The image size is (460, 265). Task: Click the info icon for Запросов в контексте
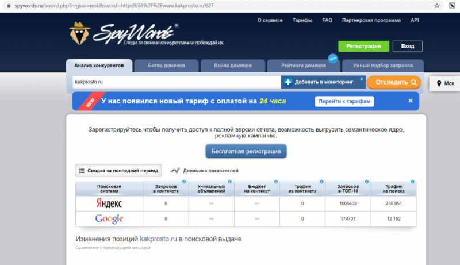pos(183,182)
